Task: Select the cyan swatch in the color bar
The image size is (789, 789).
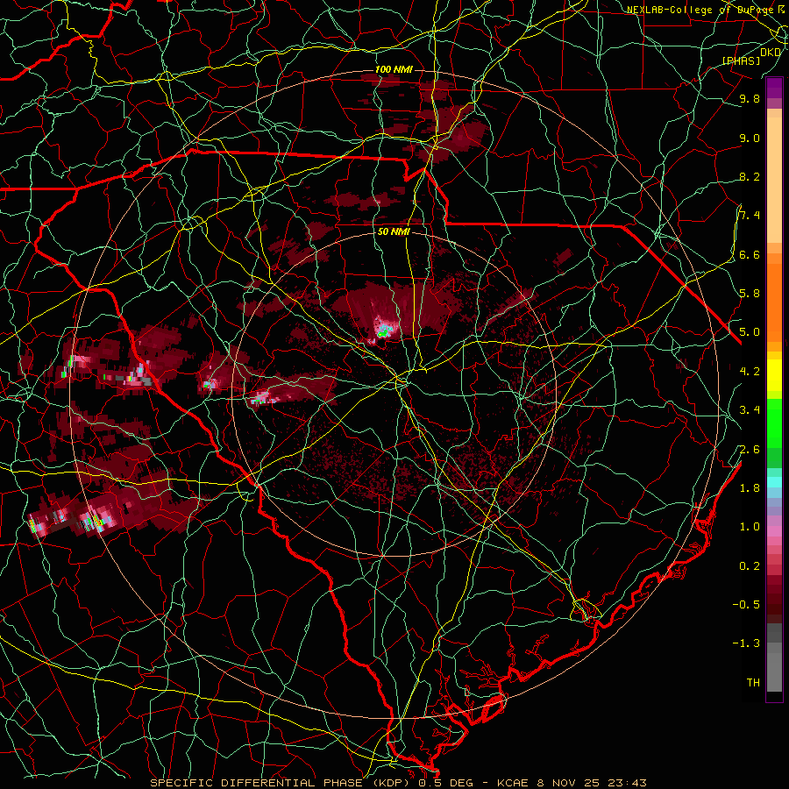Action: pyautogui.click(x=774, y=482)
